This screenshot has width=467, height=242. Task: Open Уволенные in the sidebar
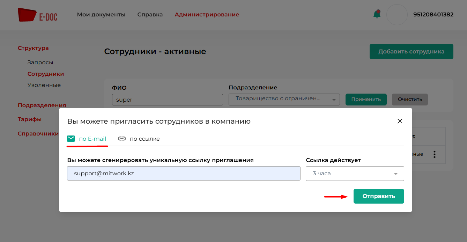point(44,85)
